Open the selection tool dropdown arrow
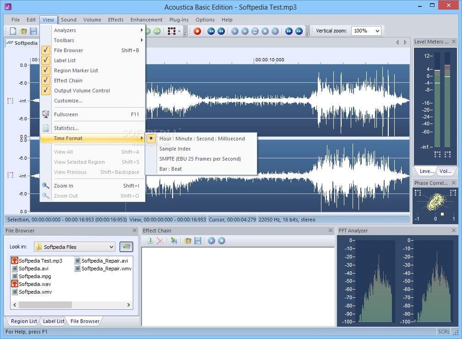Image resolution: width=462 pixels, height=339 pixels. pyautogui.click(x=179, y=31)
